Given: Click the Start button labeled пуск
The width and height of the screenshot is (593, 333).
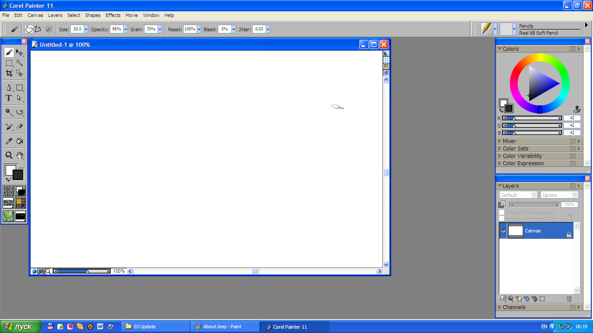Looking at the screenshot, I should click(21, 326).
